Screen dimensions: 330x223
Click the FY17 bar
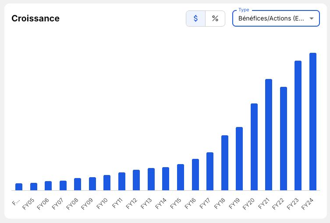pyautogui.click(x=210, y=172)
